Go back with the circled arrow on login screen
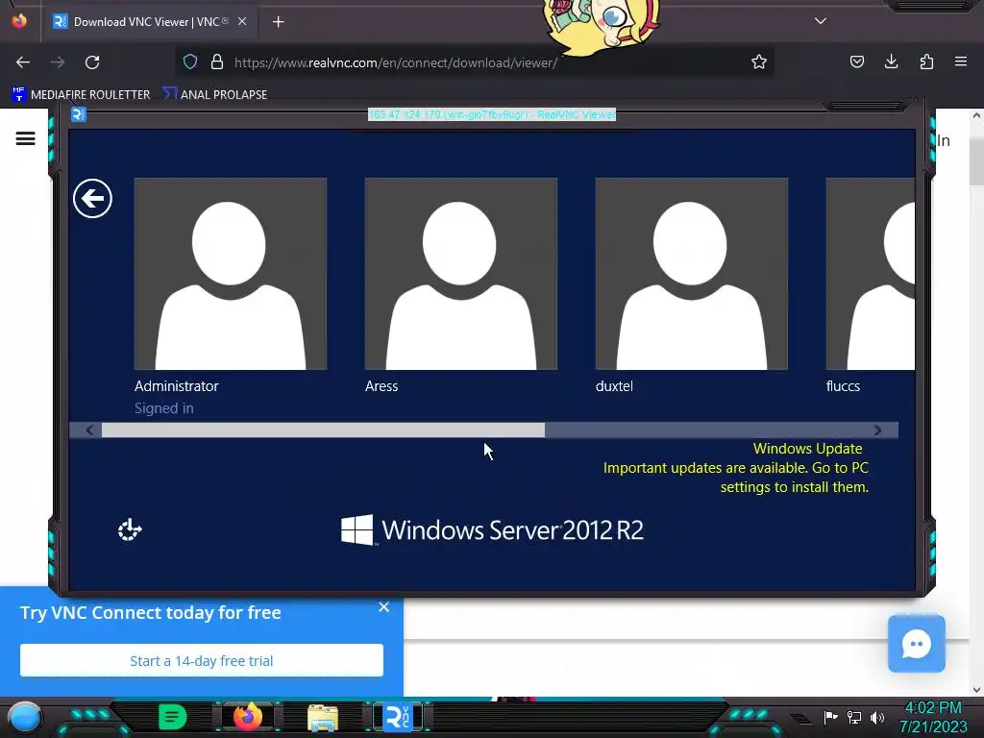984x738 pixels. (x=92, y=199)
